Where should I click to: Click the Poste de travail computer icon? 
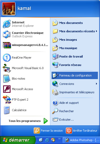pos(55,56)
